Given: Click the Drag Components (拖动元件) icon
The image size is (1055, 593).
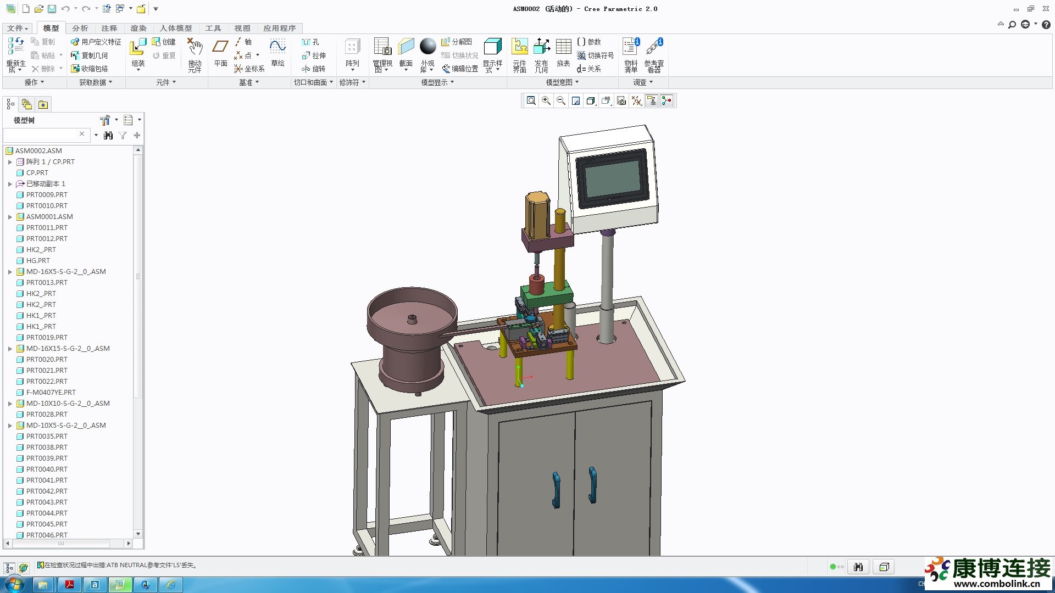Looking at the screenshot, I should click(195, 54).
